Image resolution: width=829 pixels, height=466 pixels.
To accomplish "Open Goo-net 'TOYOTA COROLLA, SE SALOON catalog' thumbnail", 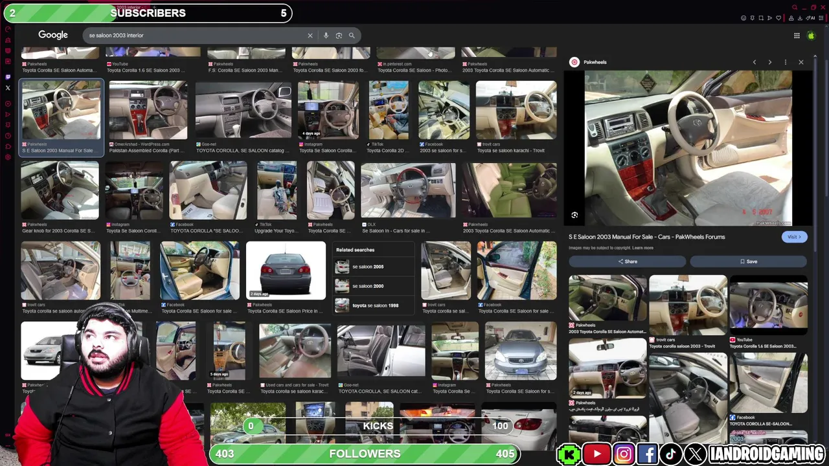I will pyautogui.click(x=243, y=110).
